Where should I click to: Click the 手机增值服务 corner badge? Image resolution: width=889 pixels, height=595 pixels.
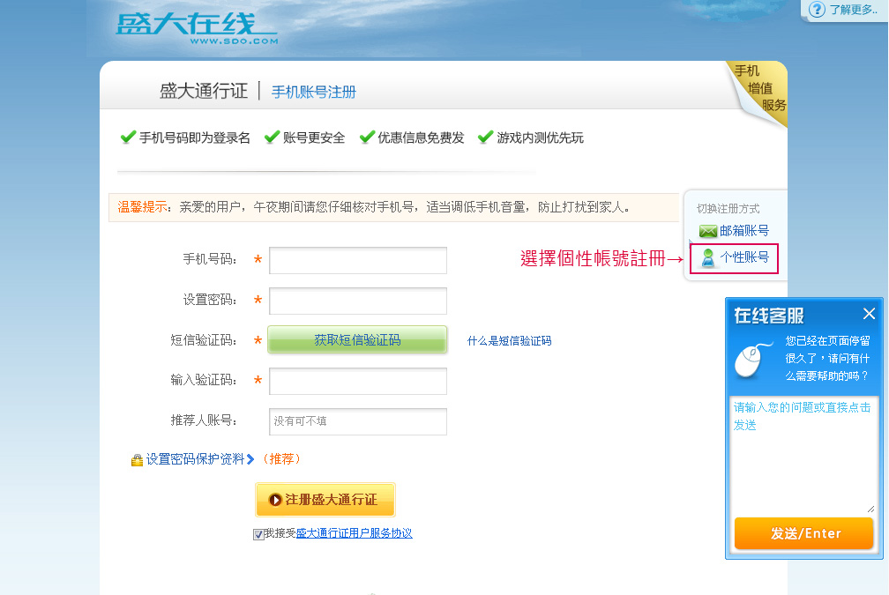point(758,90)
